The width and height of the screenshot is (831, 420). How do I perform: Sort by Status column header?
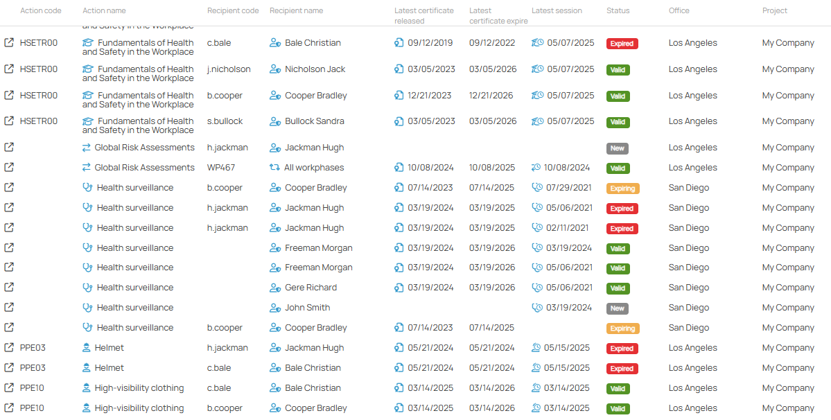(618, 10)
